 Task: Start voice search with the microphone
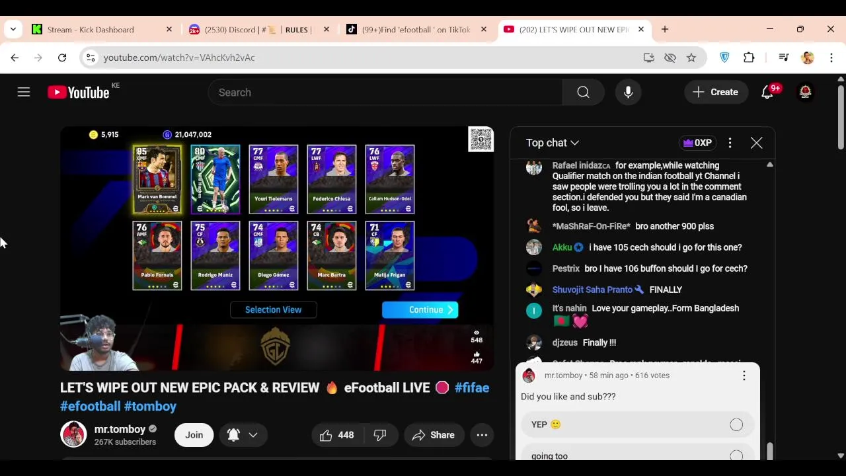click(x=629, y=93)
